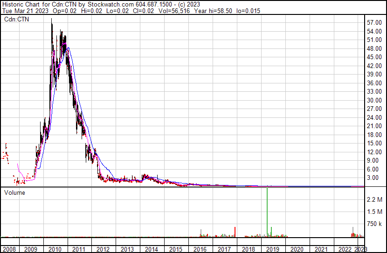Click the 48.00 price axis label
This screenshot has height=253, width=387.
pyautogui.click(x=374, y=48)
